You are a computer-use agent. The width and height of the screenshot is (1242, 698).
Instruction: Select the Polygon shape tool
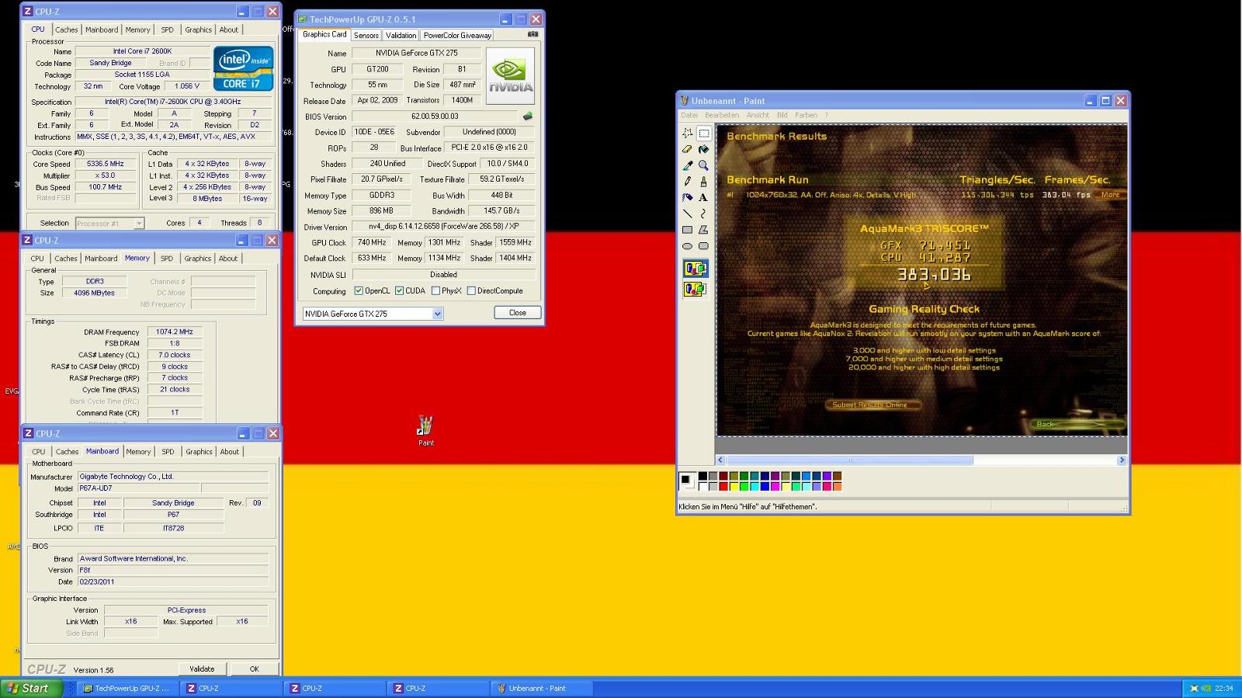click(703, 230)
